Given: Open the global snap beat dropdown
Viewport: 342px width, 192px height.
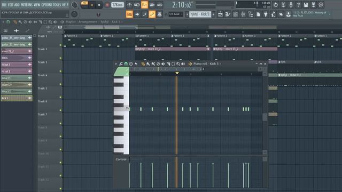Looking at the screenshot, I should tap(176, 14).
